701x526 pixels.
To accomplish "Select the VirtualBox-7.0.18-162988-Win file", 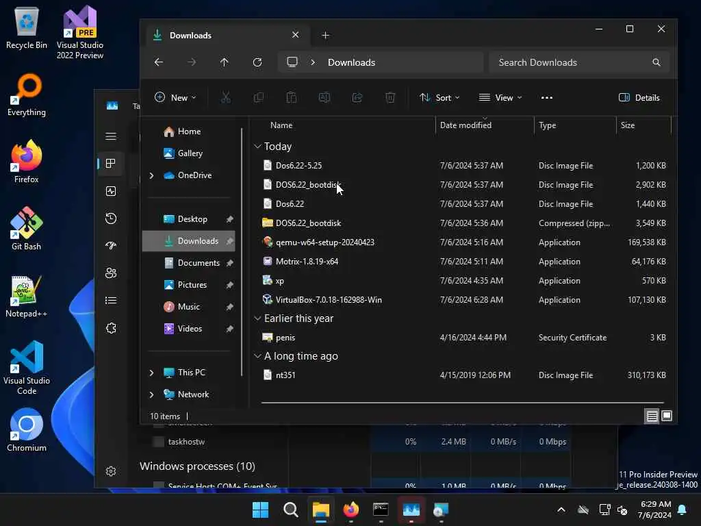I will (x=329, y=300).
